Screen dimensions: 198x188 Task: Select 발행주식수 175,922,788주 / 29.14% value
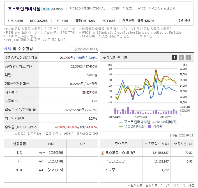(81, 110)
